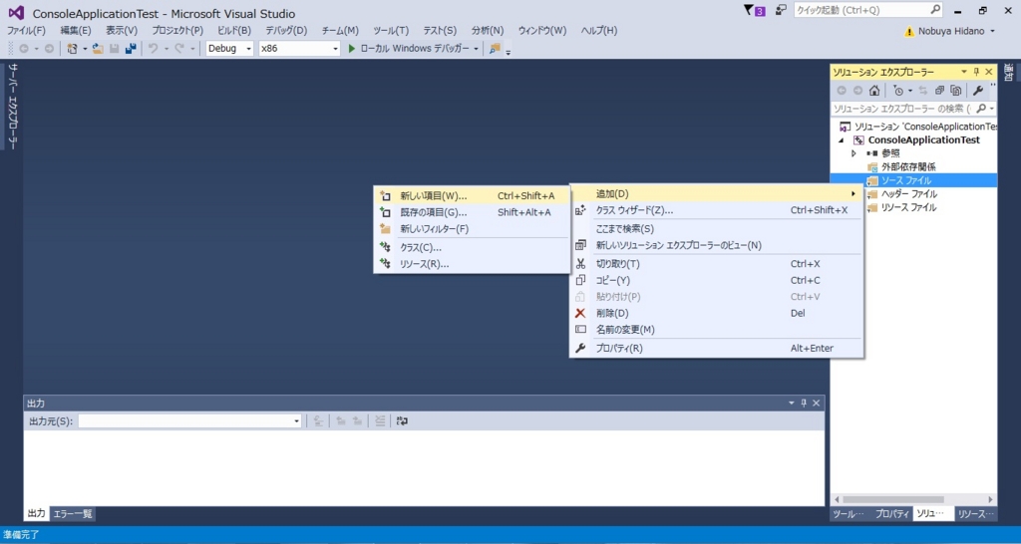Click the Clear All icon in Output toolbar
The image size is (1021, 544).
coord(380,421)
